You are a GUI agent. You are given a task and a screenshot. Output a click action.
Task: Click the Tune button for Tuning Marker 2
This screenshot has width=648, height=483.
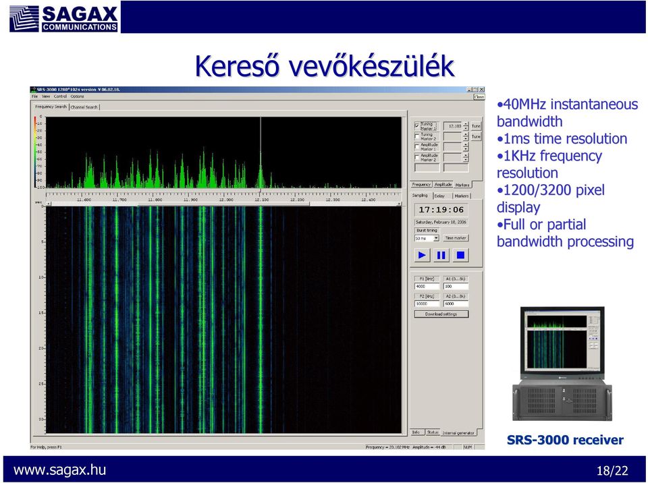[x=476, y=136]
